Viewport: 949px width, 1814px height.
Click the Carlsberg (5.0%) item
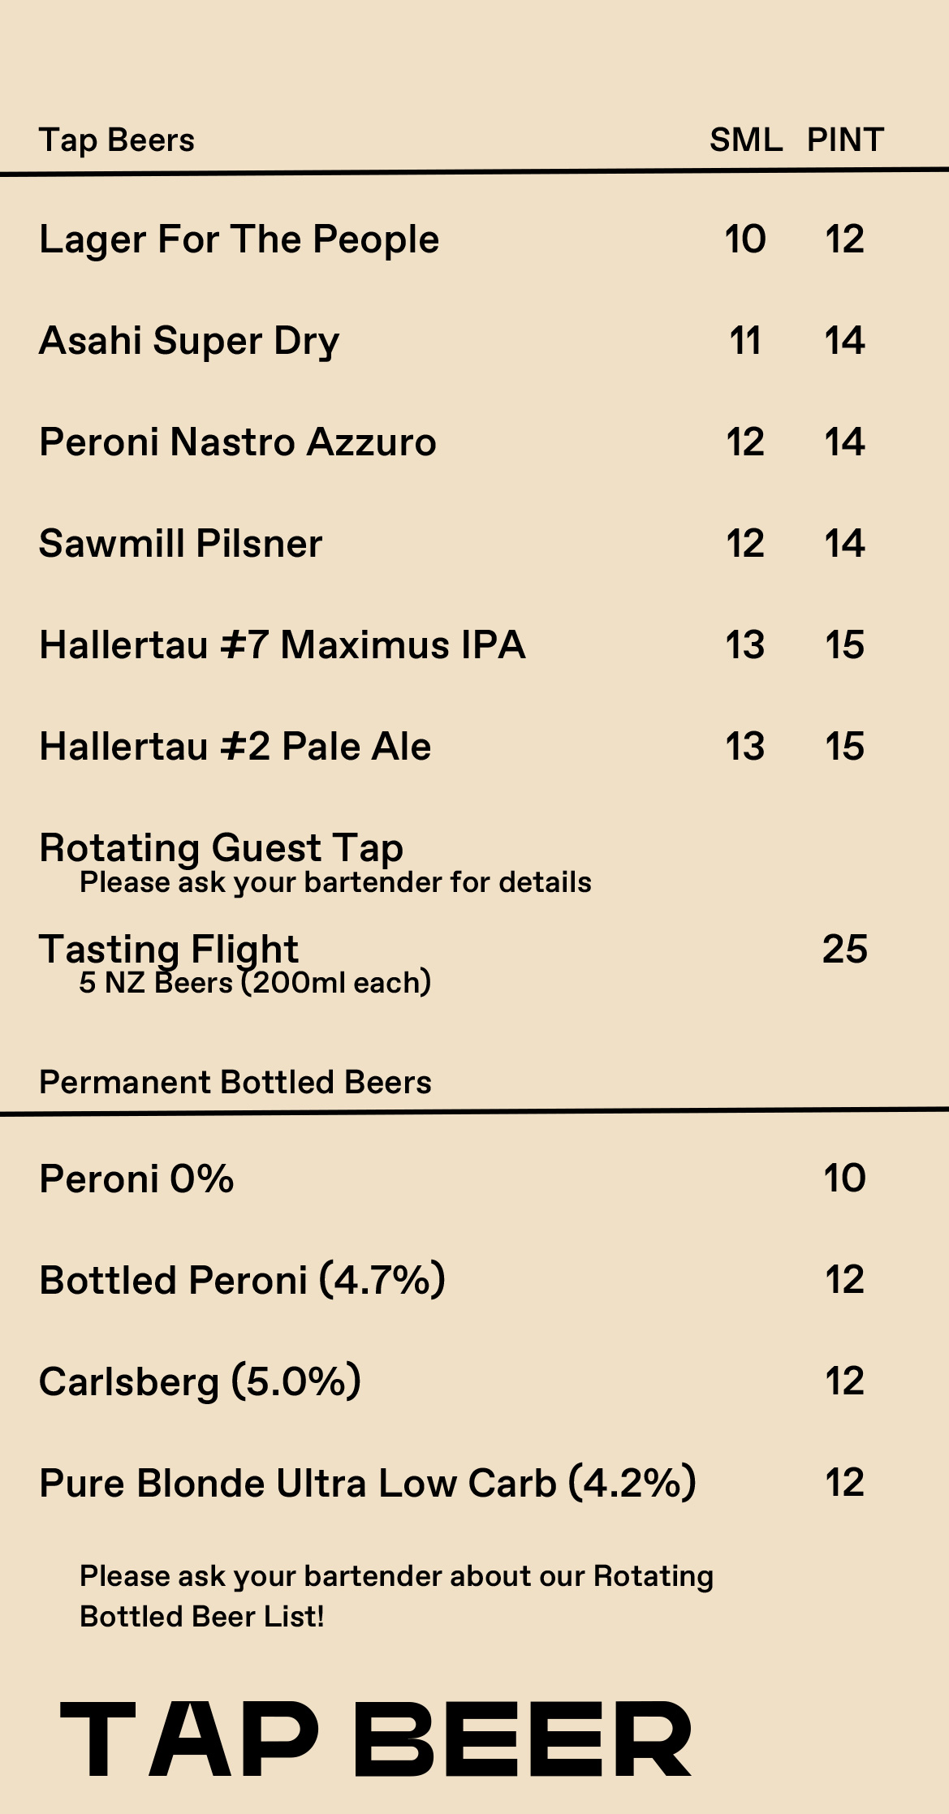click(201, 1381)
